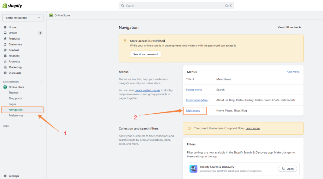
Task: Click the Analytics bar chart icon
Action: (x=5, y=62)
